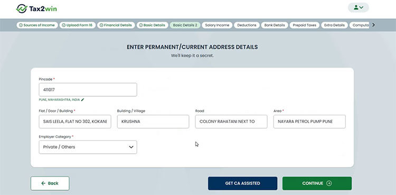396x195 pixels.
Task: Click PUNE, MAHARASHTRA, INDIA text
Action: [x=59, y=100]
